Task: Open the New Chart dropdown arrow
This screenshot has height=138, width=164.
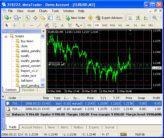Action: (10, 18)
